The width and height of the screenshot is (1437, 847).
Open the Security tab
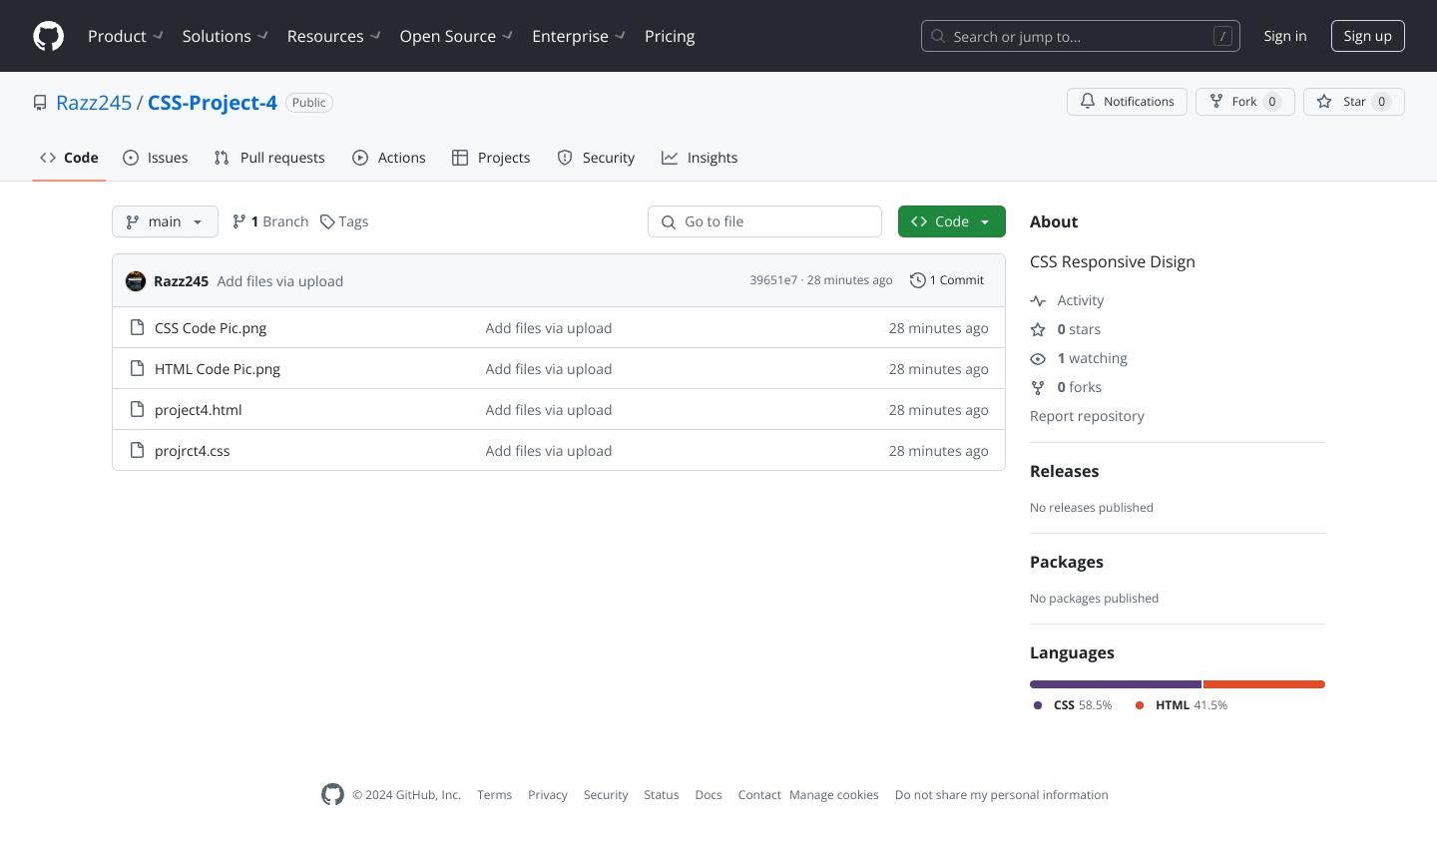tap(596, 158)
